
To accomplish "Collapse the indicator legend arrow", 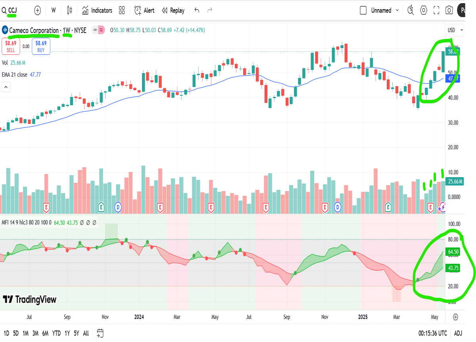I will coord(6,87).
